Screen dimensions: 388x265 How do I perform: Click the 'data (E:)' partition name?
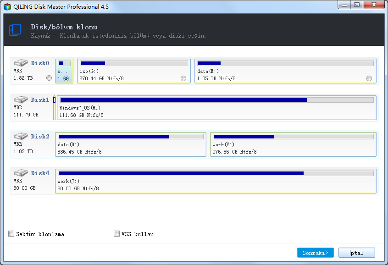208,71
